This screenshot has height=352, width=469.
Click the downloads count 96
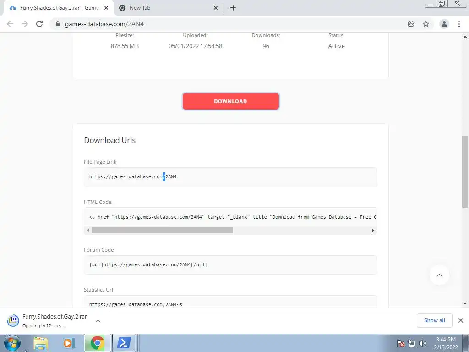click(266, 46)
